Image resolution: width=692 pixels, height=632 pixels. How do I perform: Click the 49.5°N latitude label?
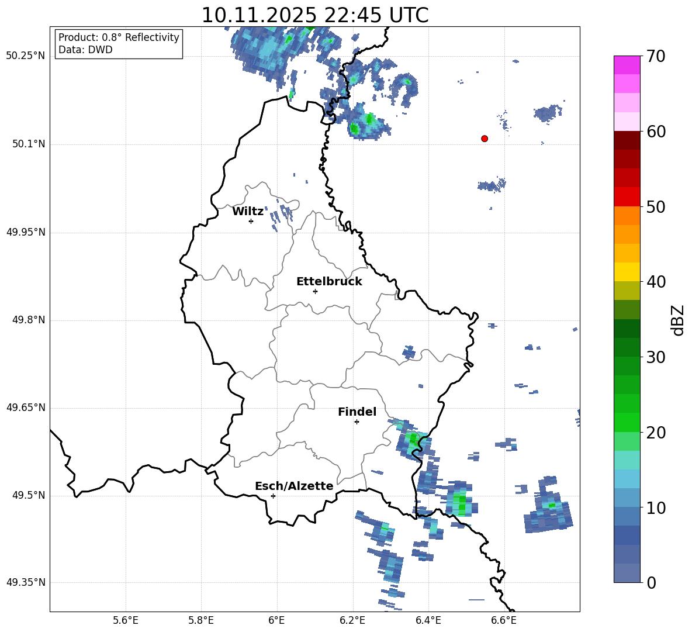tap(29, 495)
